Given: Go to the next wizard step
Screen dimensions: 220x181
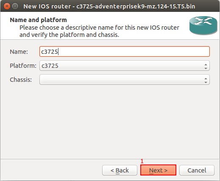Looking at the screenshot, I should pyautogui.click(x=158, y=170).
